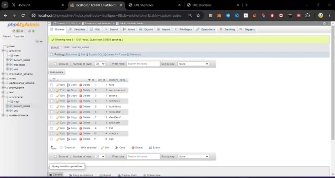
Task: Click the Display chart icon
Action: pos(119,175)
